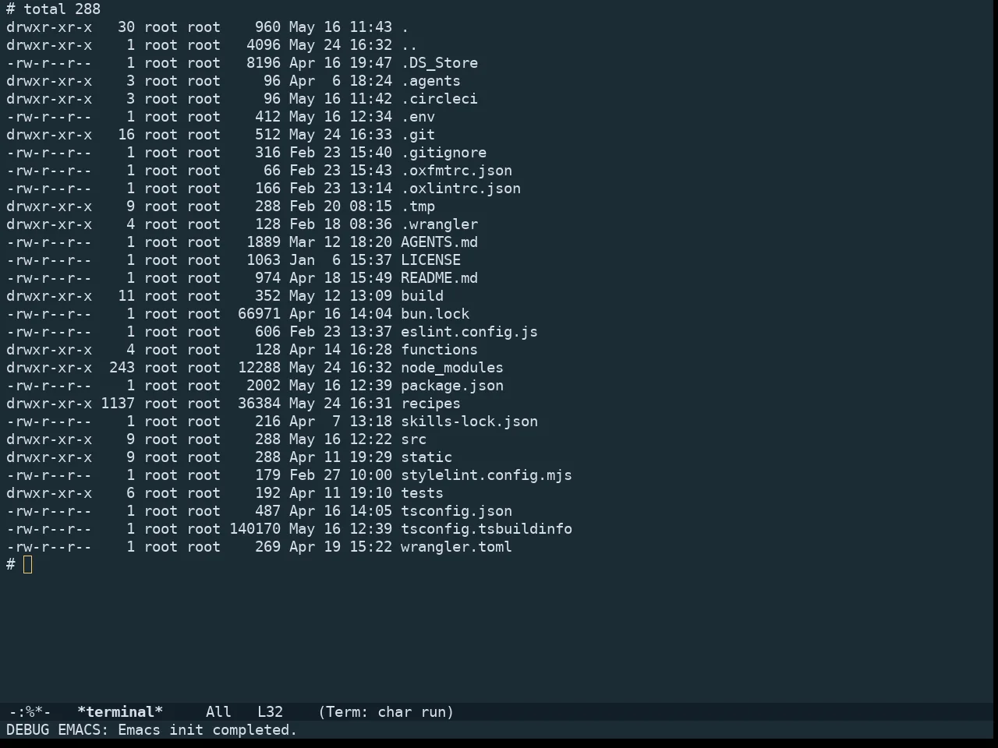This screenshot has width=998, height=748.
Task: Click the size 140170 of tsconfig.tsbuildinfo
Action: (255, 529)
